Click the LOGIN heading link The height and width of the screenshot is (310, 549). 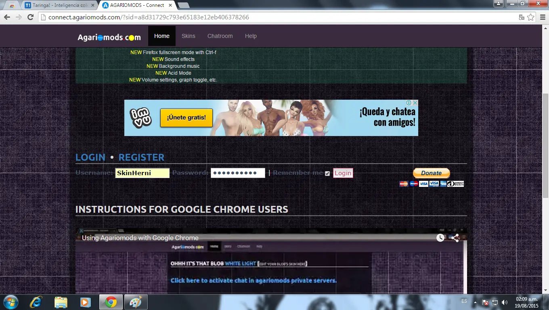click(90, 157)
